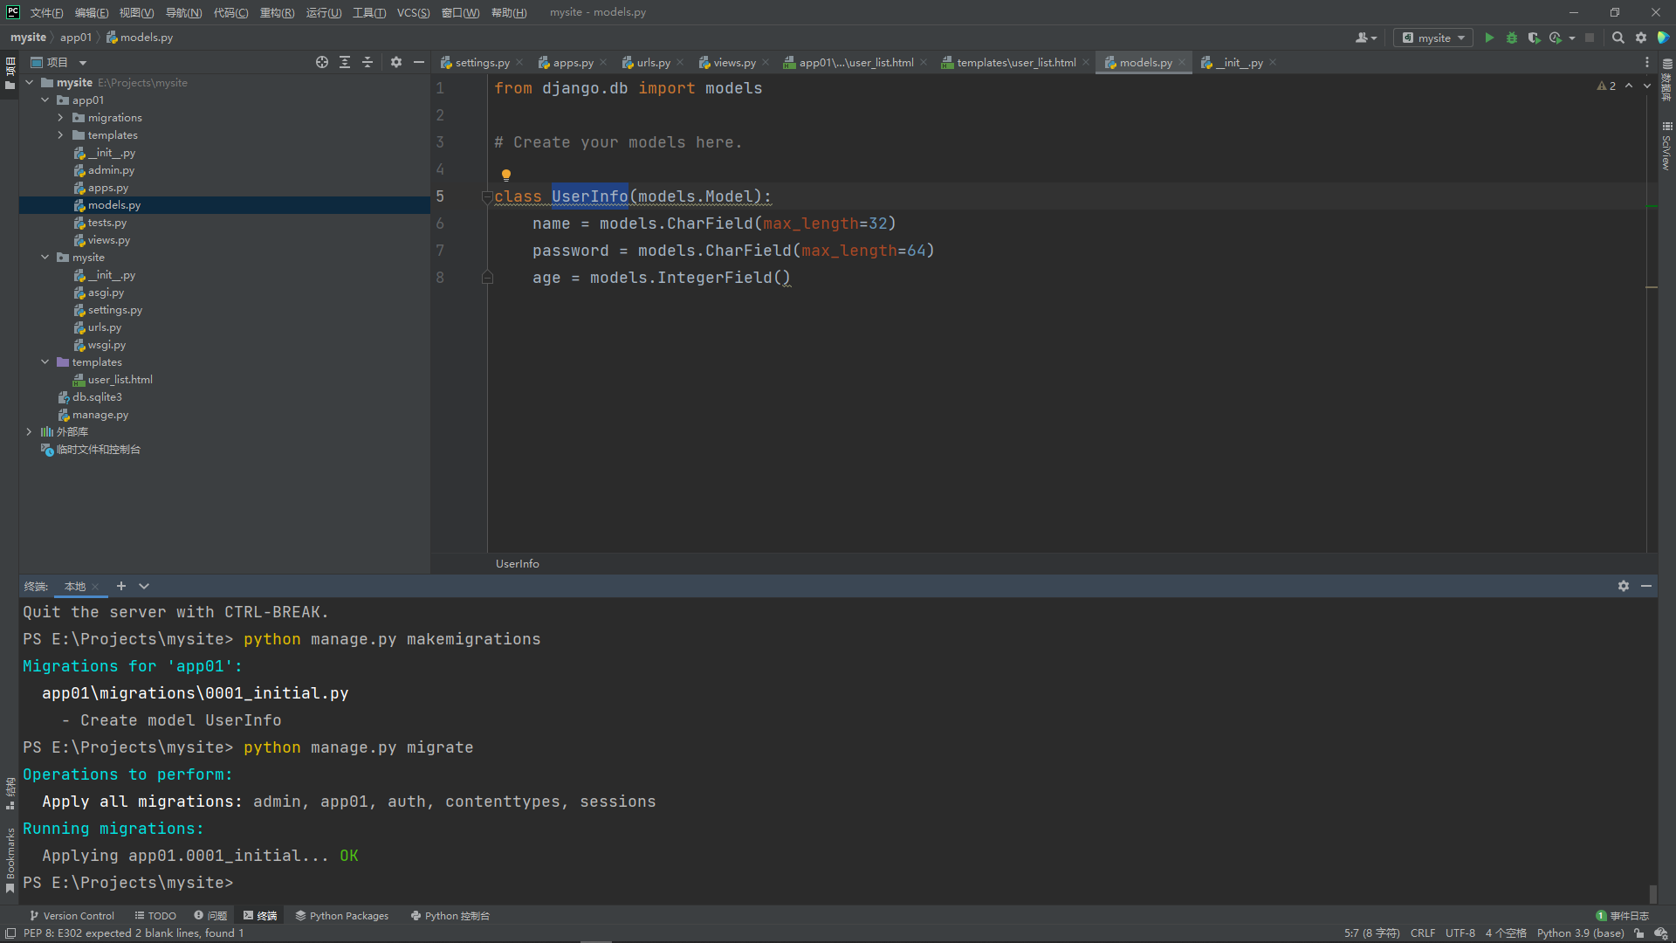Click the UTF-8 encoding indicator
The height and width of the screenshot is (943, 1676).
click(x=1460, y=933)
